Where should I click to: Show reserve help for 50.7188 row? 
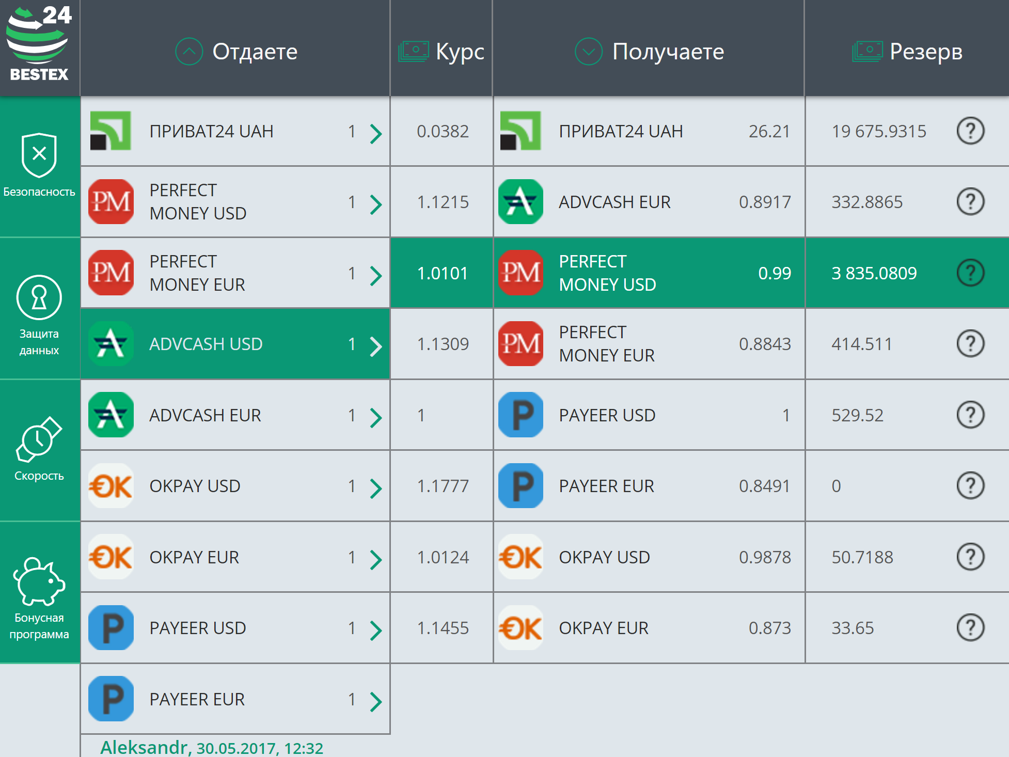tap(971, 557)
